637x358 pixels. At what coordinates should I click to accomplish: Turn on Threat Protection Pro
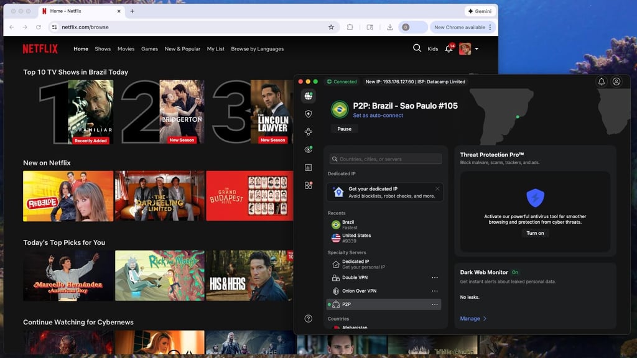pos(535,233)
